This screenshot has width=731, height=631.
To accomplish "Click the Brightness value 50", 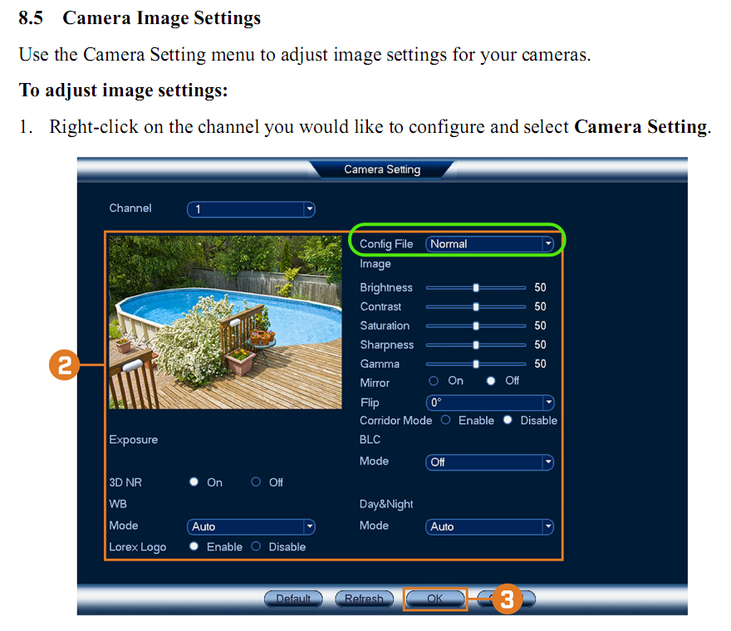I will [x=540, y=287].
